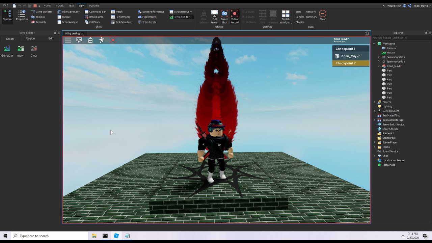This screenshot has width=432, height=243.
Task: Open Script Analysis window
Action: [x=68, y=22]
